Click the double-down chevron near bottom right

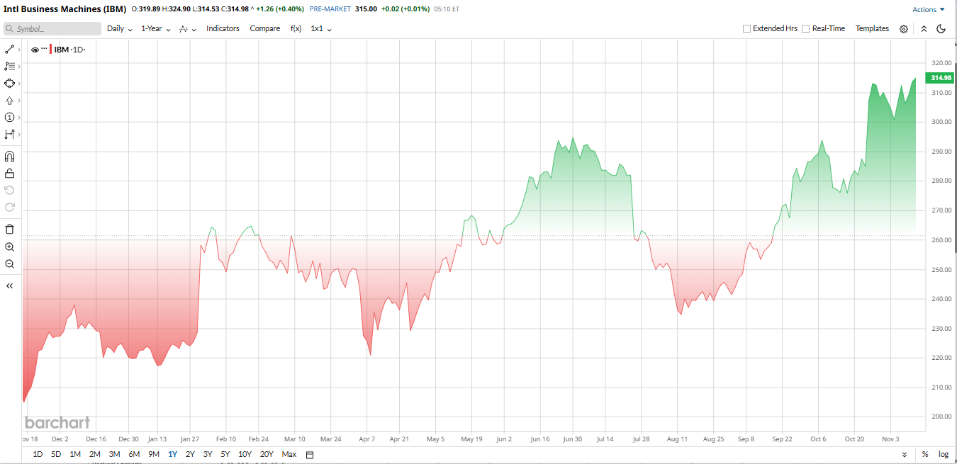click(905, 455)
